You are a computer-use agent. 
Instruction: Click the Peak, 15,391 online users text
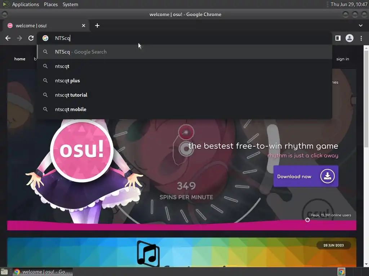point(331,215)
